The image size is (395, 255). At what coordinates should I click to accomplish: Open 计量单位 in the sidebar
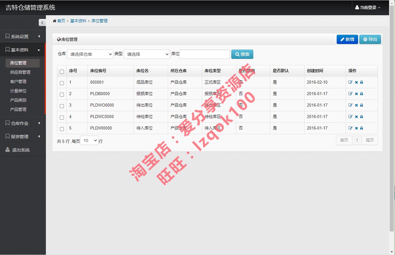pyautogui.click(x=18, y=91)
